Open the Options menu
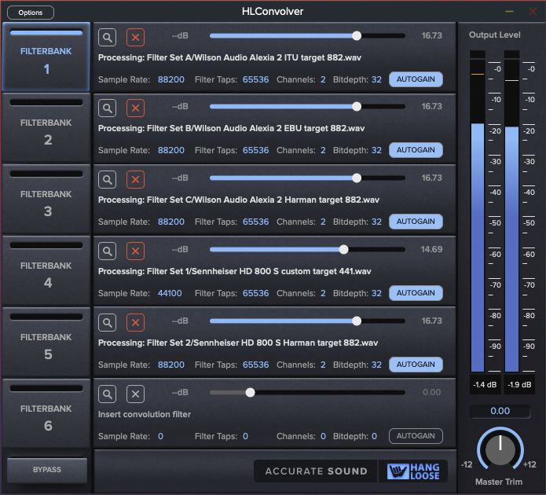This screenshot has height=495, width=546. click(31, 13)
